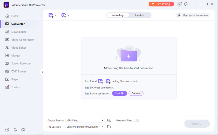Expand the Load DVD dropdown arrow
Viewport: 218px width, 135px height.
click(68, 15)
